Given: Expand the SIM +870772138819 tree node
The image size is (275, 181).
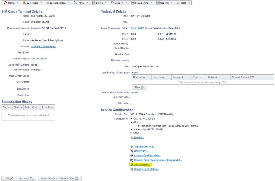Looking at the screenshot, I should [131, 119].
